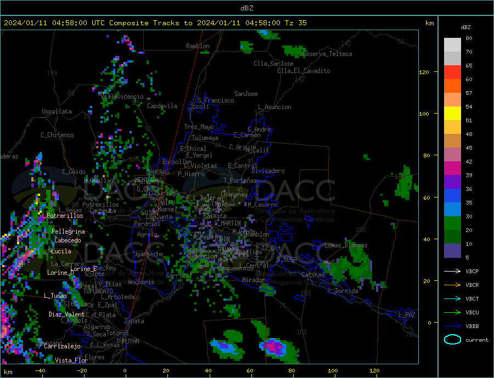Click the cyan 'current' ellipse legend icon

pyautogui.click(x=452, y=340)
